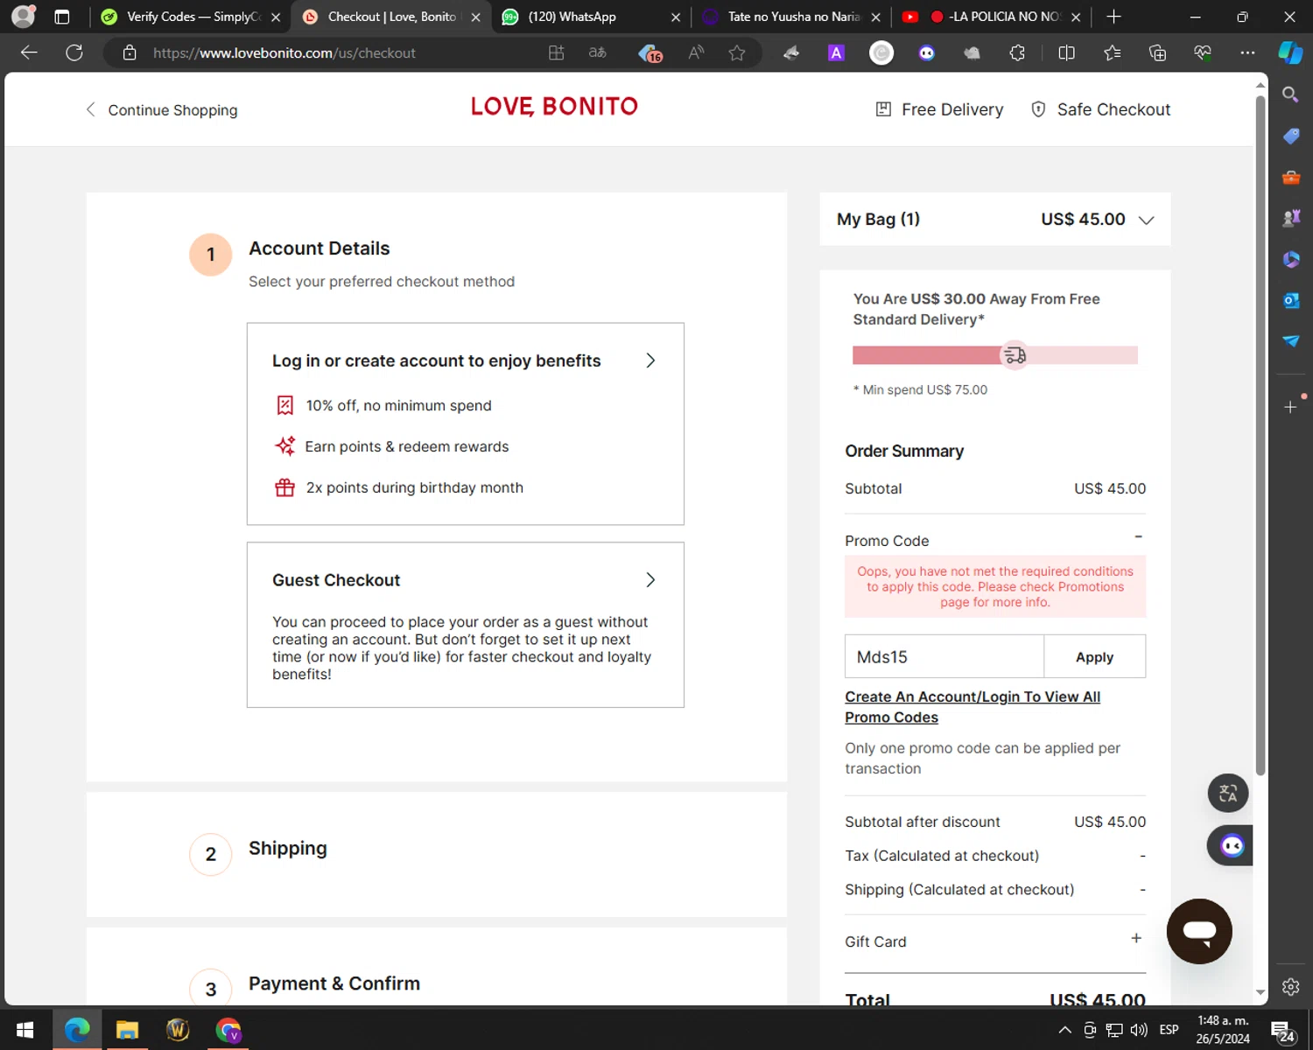Apply the promo code
This screenshot has width=1313, height=1050.
(1094, 657)
